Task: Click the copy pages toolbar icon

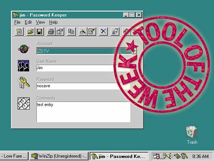Action: [71, 32]
